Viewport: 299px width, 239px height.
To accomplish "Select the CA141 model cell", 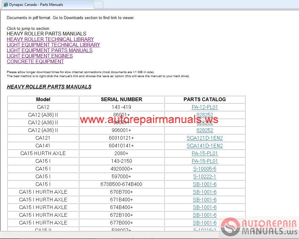I will click(43, 146).
